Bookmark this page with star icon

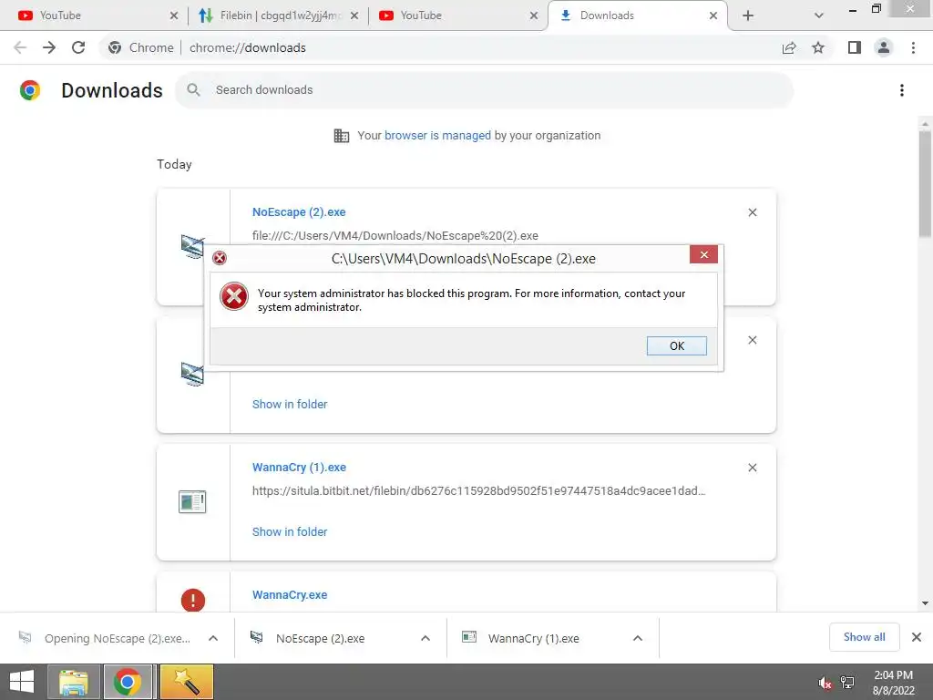click(818, 47)
